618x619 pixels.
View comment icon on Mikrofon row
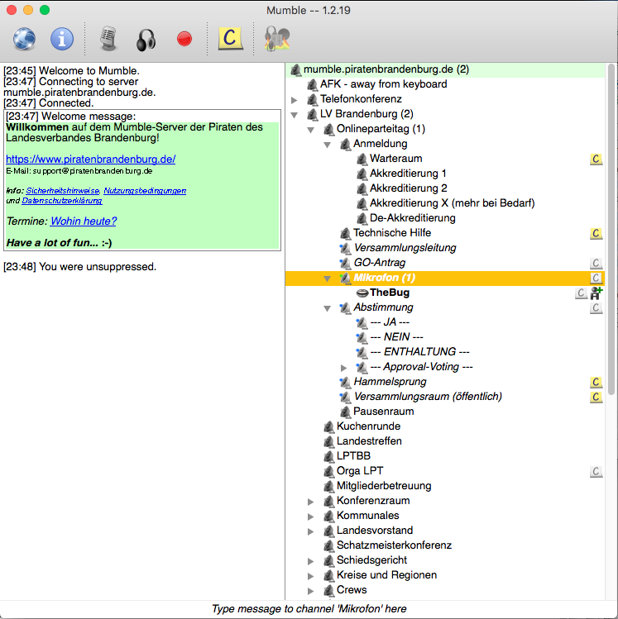[x=596, y=278]
